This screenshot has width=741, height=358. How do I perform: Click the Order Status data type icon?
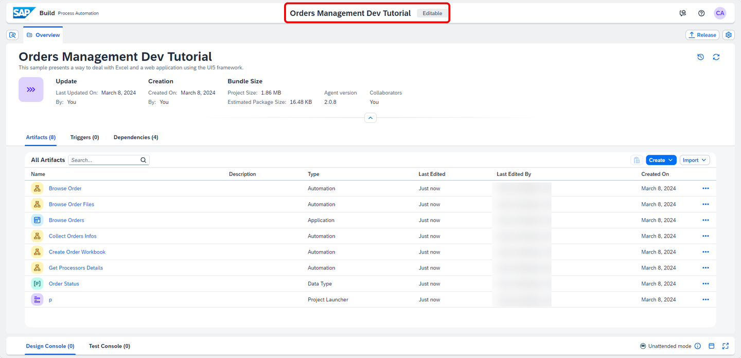click(37, 284)
